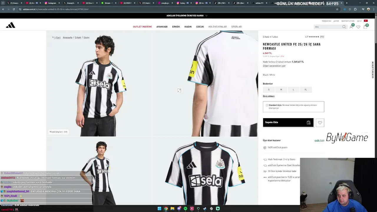Click Chrome icon in taskbar
The height and width of the screenshot is (212, 377).
coord(166,208)
